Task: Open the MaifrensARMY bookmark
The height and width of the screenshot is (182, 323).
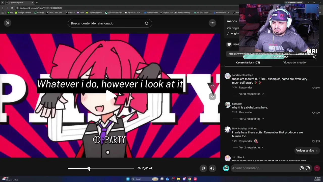Action: 222,13
